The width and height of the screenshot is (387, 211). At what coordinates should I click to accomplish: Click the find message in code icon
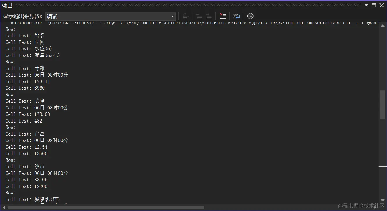coord(186,16)
